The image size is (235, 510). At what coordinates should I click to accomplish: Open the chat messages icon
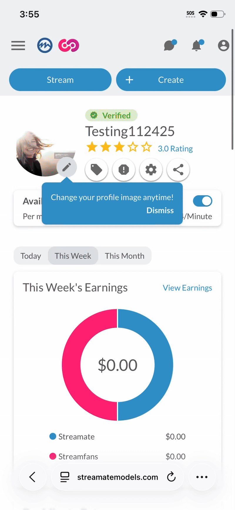[x=170, y=46]
